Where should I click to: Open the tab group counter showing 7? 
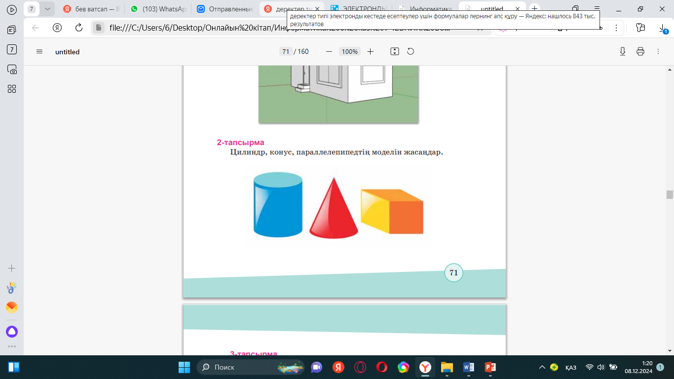point(32,9)
